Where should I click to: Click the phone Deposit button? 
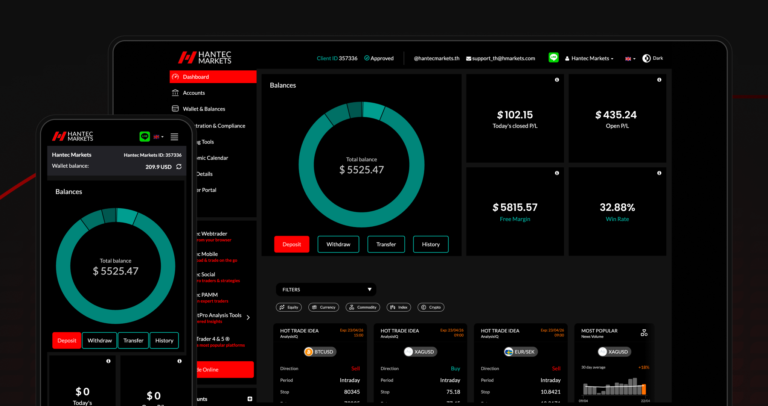[67, 341]
